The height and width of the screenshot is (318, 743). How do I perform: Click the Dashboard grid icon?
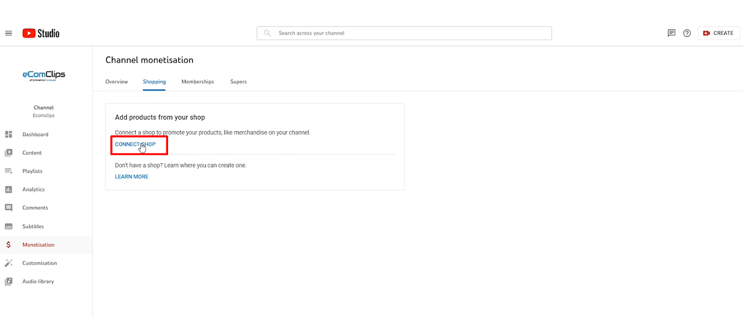point(8,134)
